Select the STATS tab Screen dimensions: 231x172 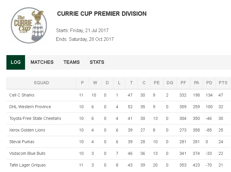point(97,62)
